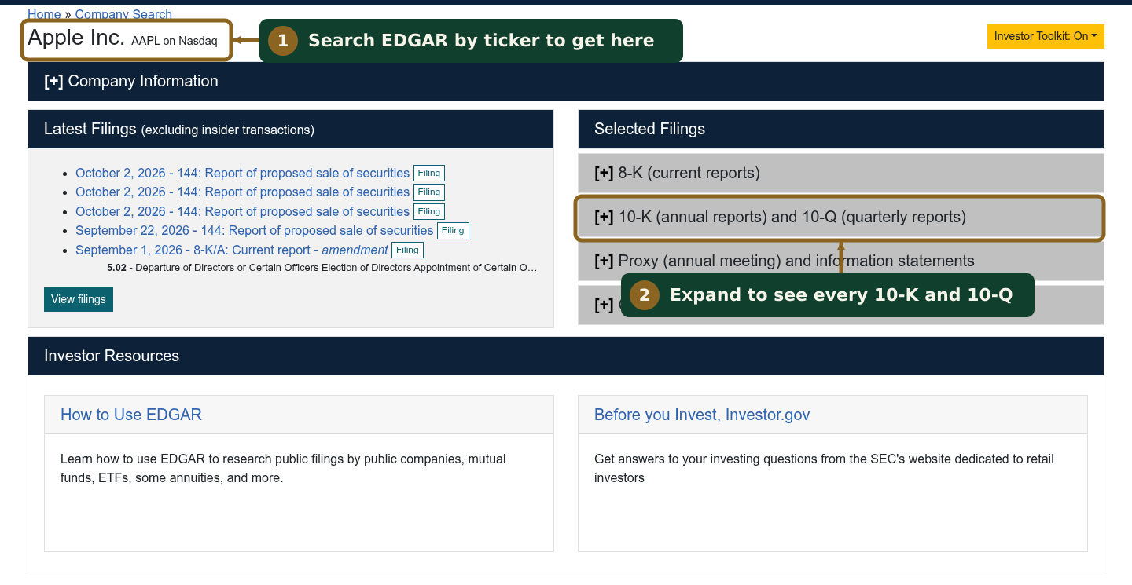
Task: Open the How to Use EDGAR link
Action: (x=131, y=415)
